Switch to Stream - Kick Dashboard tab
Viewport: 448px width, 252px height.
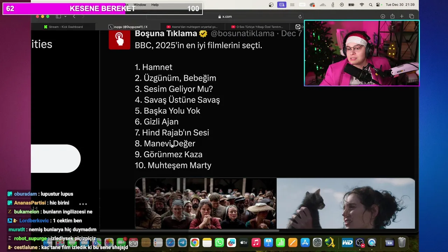[63, 27]
